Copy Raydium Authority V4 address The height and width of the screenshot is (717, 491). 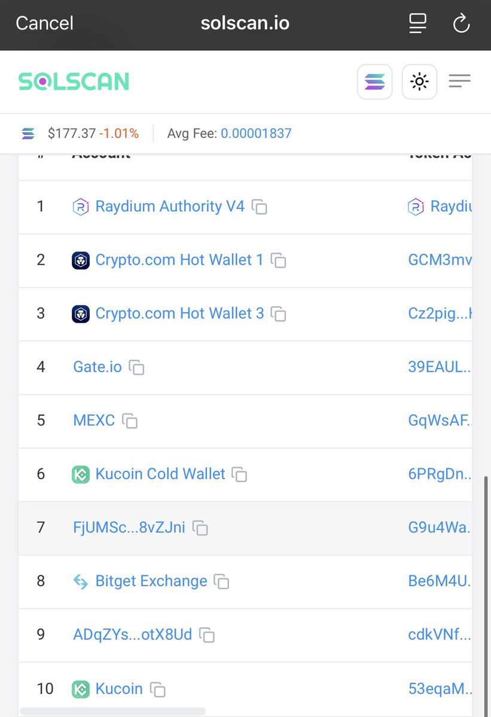(260, 207)
